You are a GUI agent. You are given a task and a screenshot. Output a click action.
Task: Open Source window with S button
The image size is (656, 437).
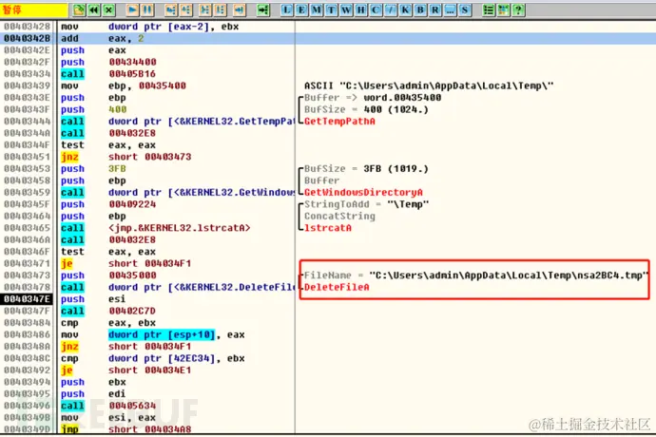pyautogui.click(x=465, y=9)
